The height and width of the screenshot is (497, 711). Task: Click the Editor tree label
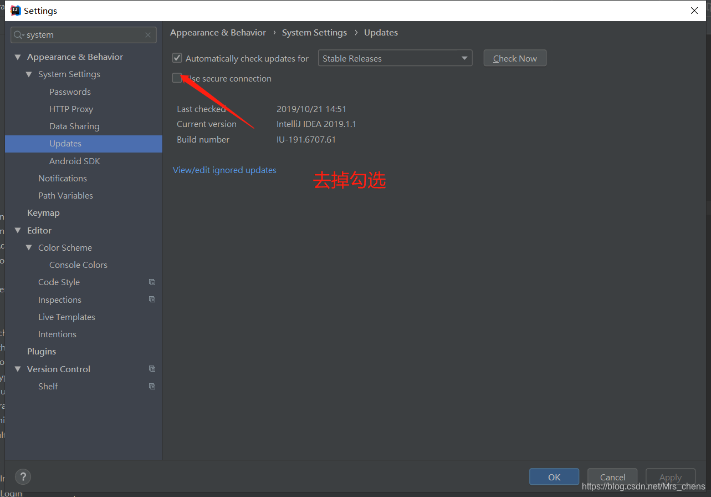pos(39,230)
